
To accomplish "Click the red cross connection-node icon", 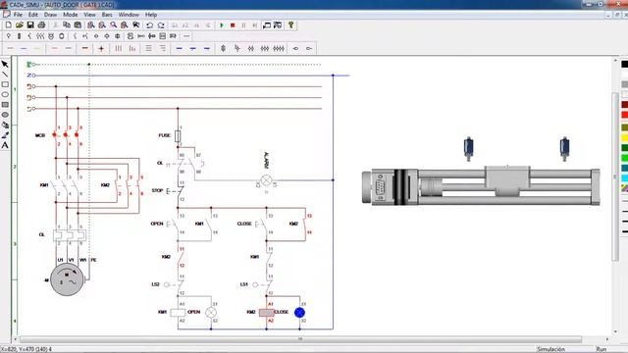I will tap(101, 48).
